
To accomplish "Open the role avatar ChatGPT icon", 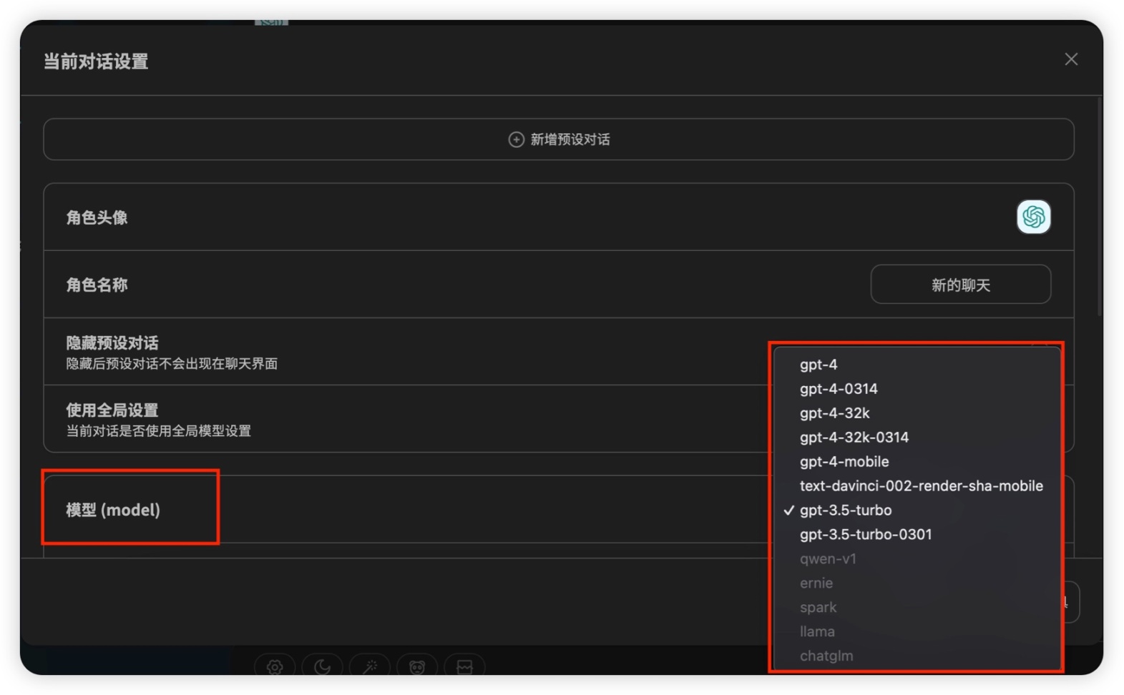I will coord(1033,217).
